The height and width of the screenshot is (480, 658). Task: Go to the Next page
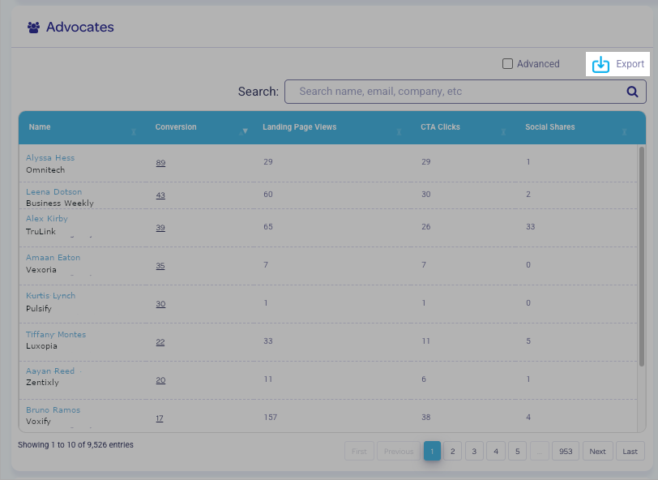597,452
